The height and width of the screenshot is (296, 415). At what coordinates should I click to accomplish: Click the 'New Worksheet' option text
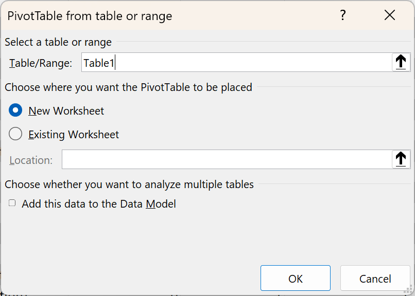(66, 110)
